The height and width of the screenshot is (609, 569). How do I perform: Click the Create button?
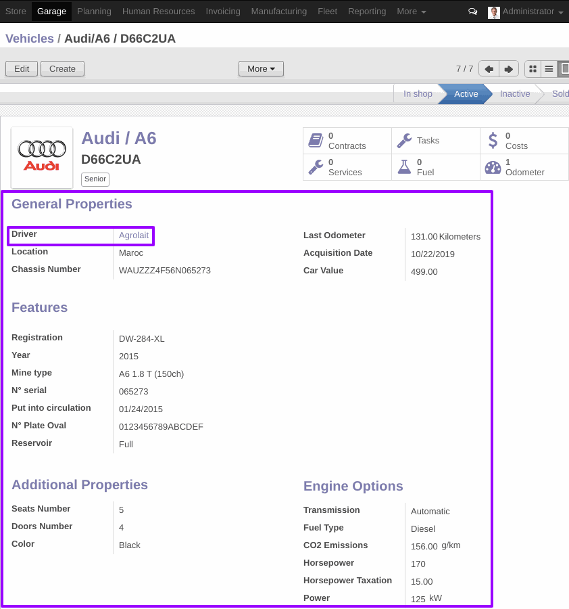point(62,69)
